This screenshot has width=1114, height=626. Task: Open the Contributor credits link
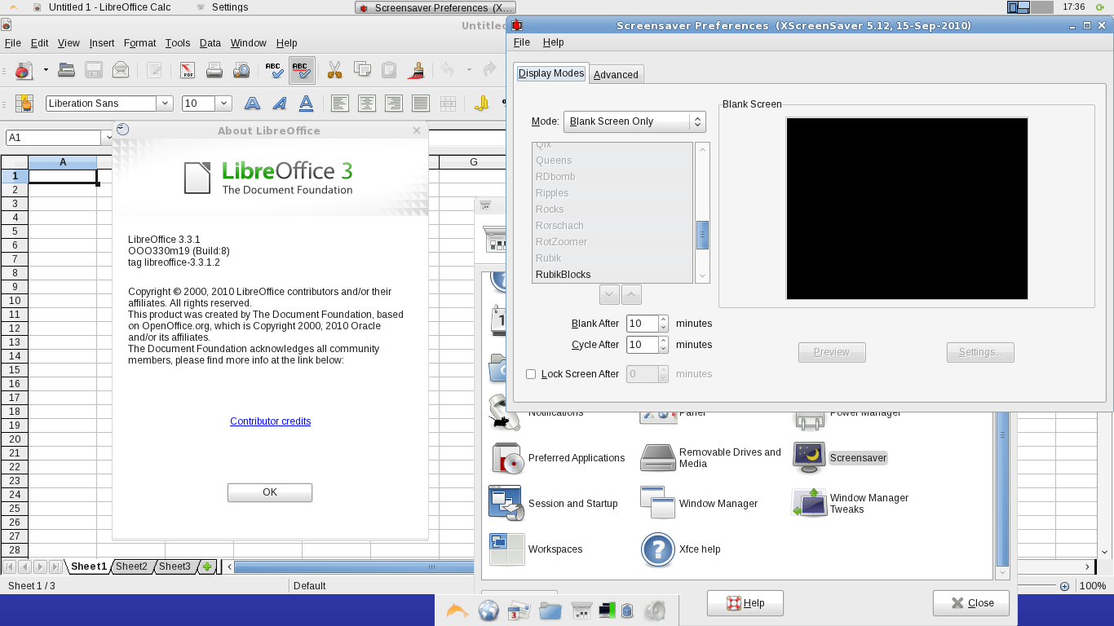[x=271, y=421]
